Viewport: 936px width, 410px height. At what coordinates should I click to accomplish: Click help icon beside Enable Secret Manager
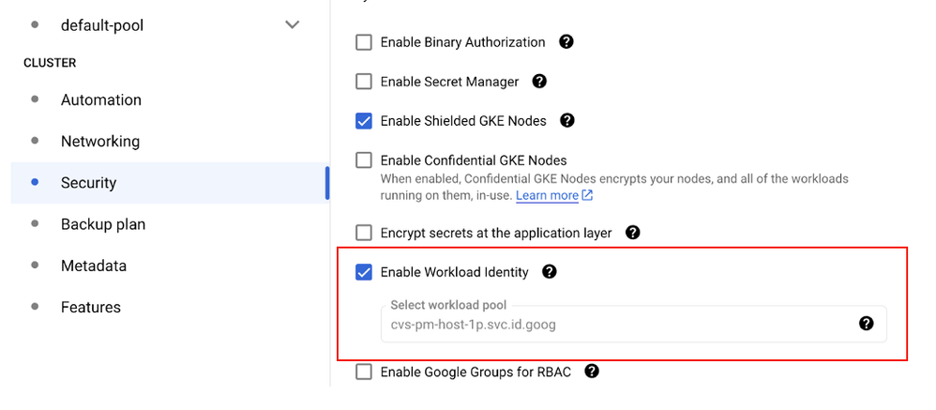coord(539,82)
